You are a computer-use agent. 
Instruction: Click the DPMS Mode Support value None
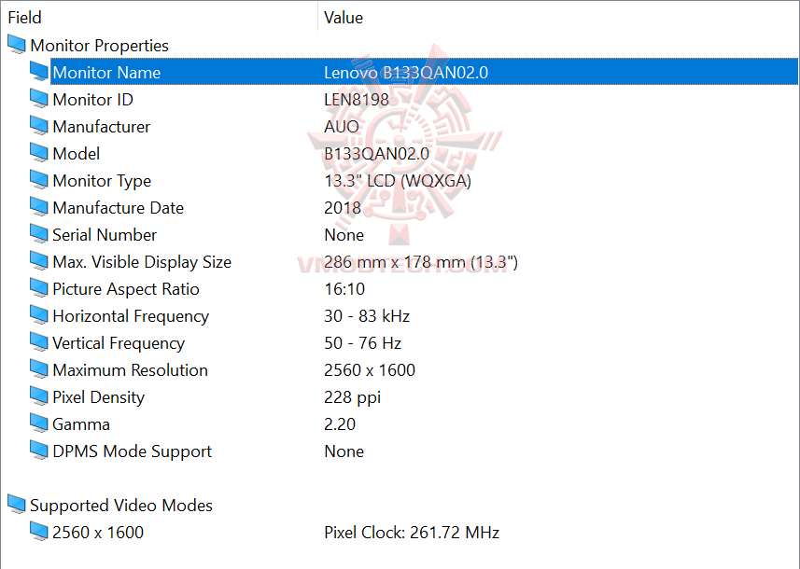coord(344,451)
